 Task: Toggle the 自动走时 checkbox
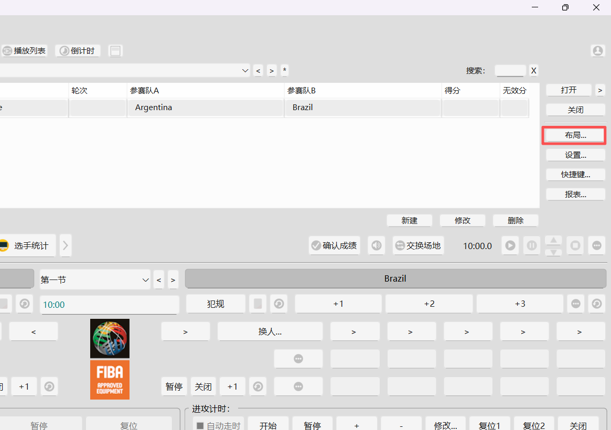[200, 426]
